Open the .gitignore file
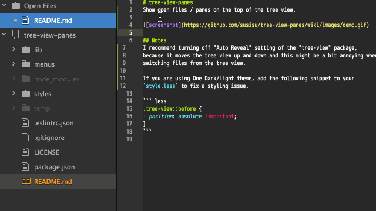The width and height of the screenshot is (376, 211). point(49,138)
